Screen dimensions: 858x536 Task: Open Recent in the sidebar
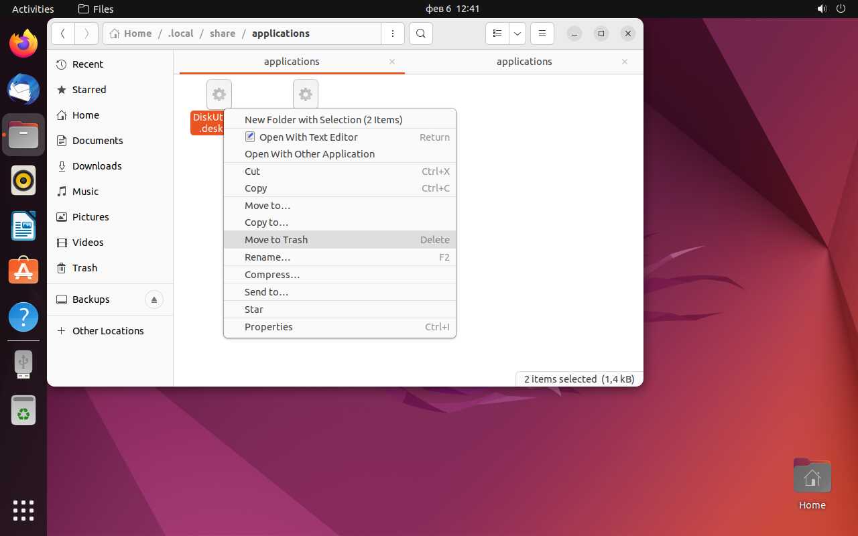click(111, 64)
